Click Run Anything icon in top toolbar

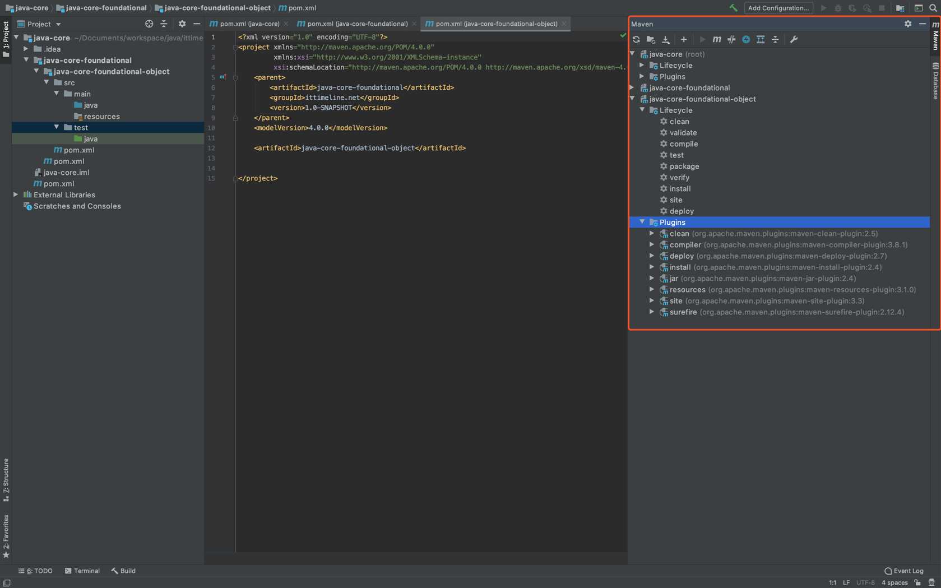tap(919, 8)
